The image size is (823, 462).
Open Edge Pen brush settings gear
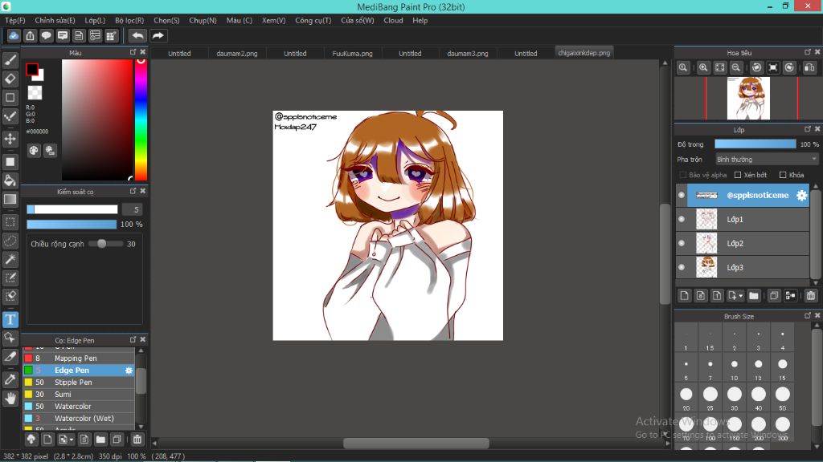129,371
